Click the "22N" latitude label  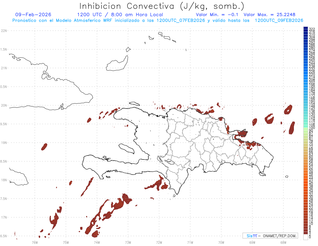point(4,31)
